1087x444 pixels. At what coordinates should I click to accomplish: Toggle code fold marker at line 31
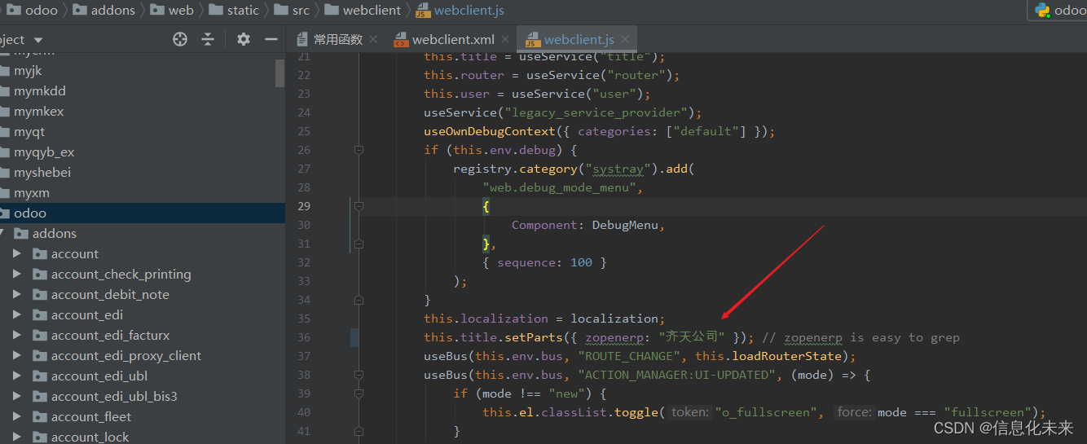pyautogui.click(x=359, y=244)
